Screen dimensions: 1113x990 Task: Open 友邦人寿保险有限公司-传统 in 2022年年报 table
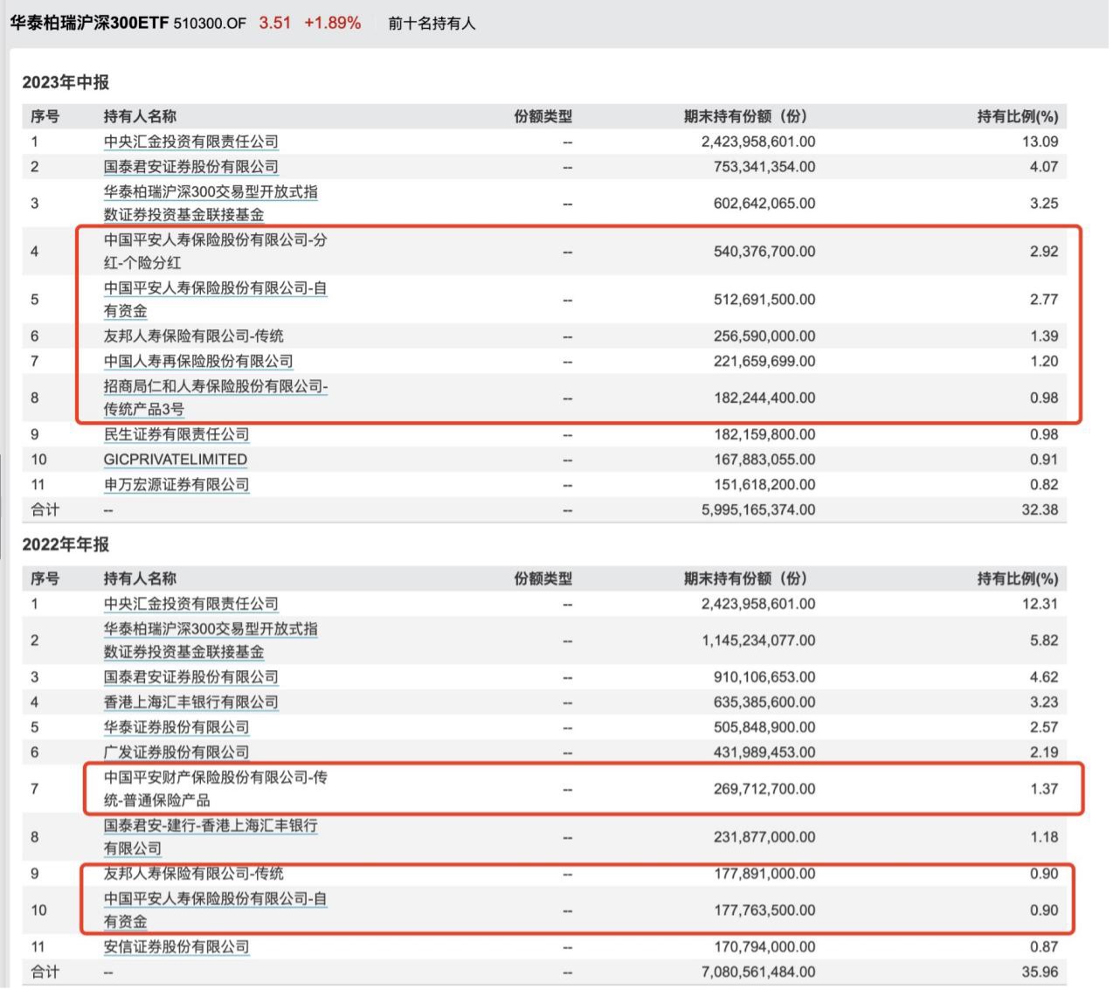coord(193,875)
